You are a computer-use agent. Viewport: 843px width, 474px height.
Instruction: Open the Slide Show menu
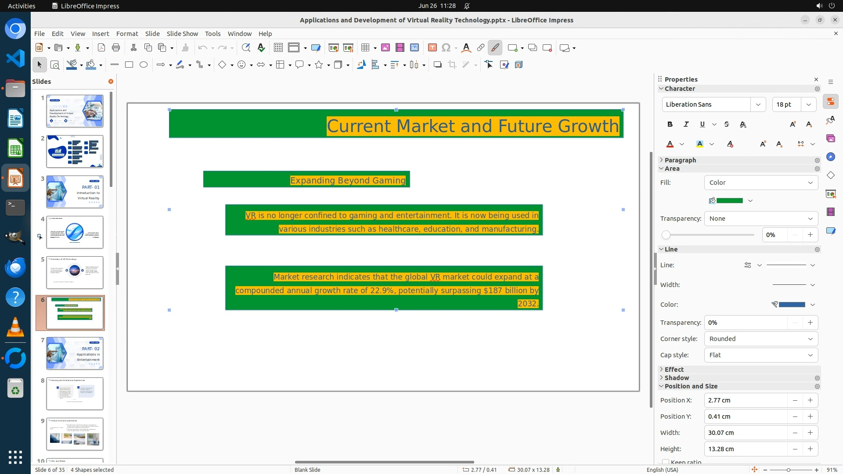[x=182, y=34]
